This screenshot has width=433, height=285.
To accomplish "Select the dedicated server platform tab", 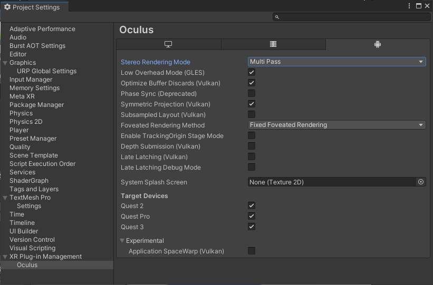I will click(273, 44).
